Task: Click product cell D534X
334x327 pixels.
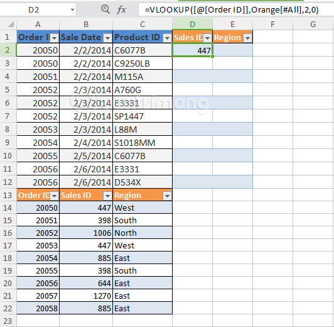Action: pos(143,182)
